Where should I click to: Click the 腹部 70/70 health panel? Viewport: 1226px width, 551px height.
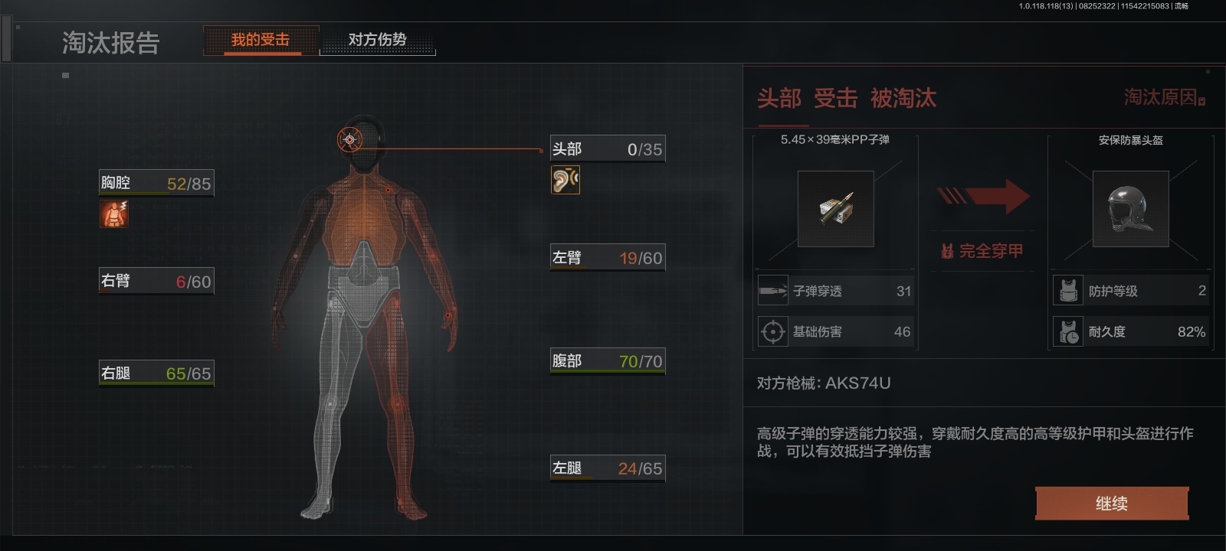pos(608,360)
